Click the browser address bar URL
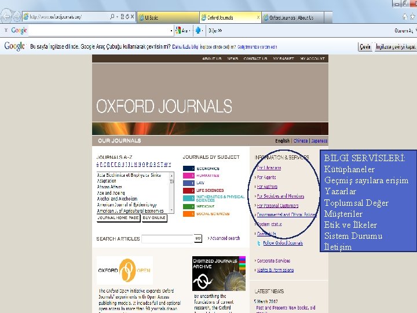The image size is (417, 313). (x=56, y=17)
